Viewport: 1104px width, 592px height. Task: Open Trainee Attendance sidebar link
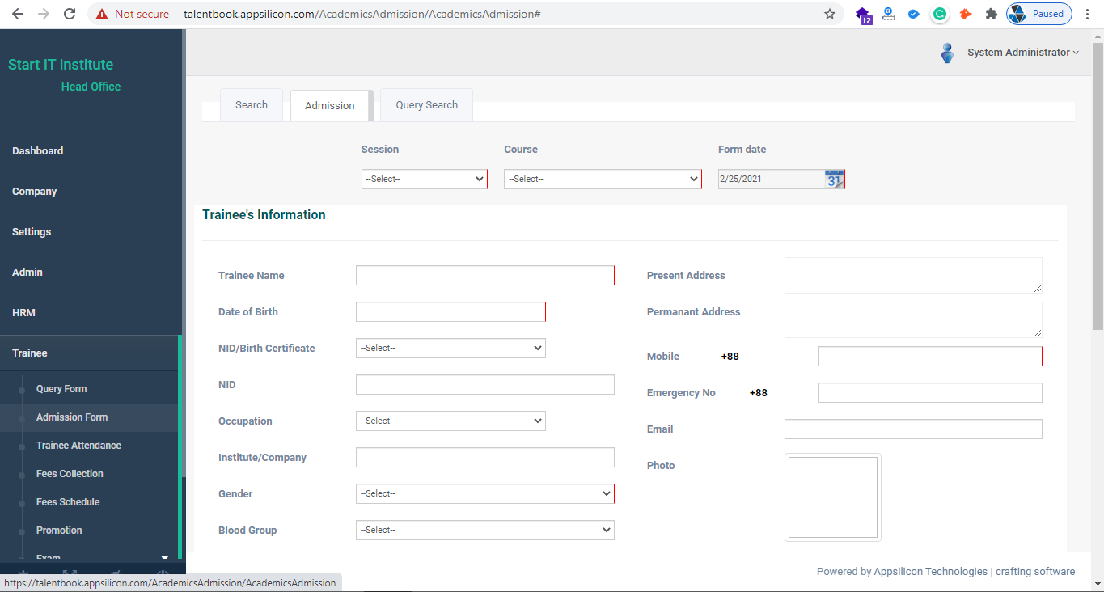[78, 446]
